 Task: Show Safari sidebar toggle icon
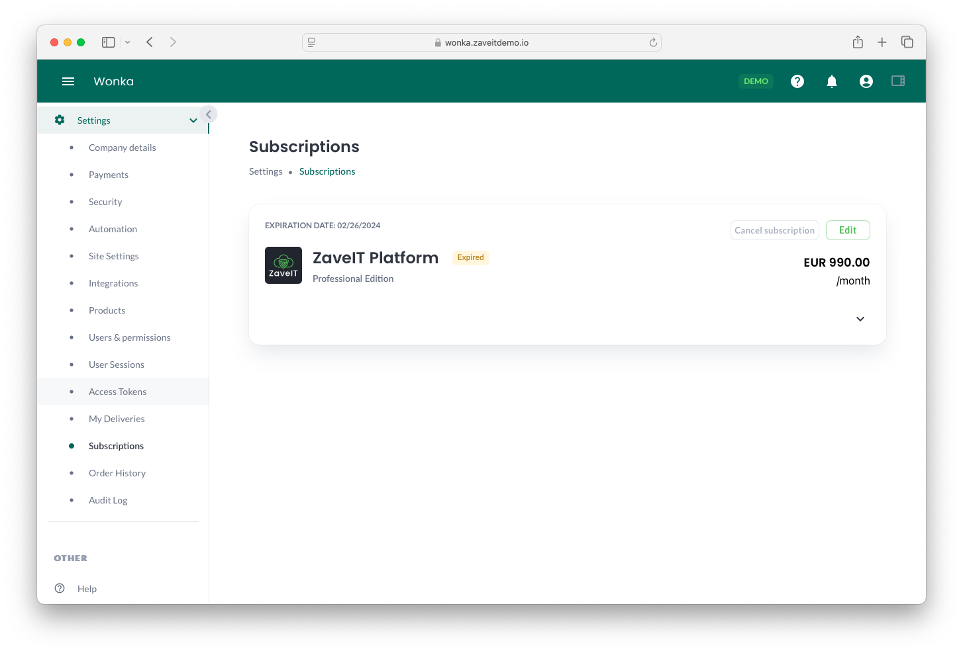pyautogui.click(x=109, y=42)
